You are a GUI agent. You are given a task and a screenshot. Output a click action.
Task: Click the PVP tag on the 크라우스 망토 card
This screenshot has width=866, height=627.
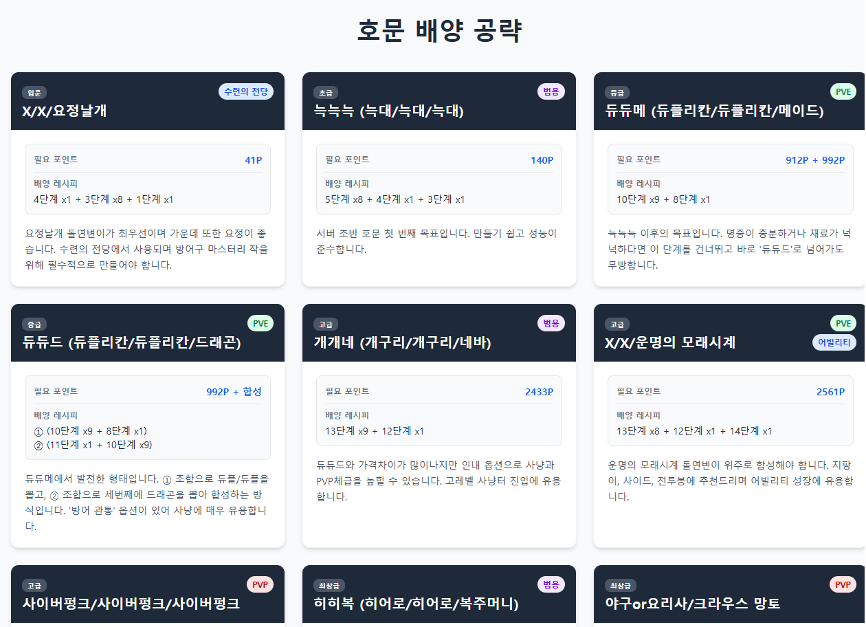pyautogui.click(x=843, y=584)
